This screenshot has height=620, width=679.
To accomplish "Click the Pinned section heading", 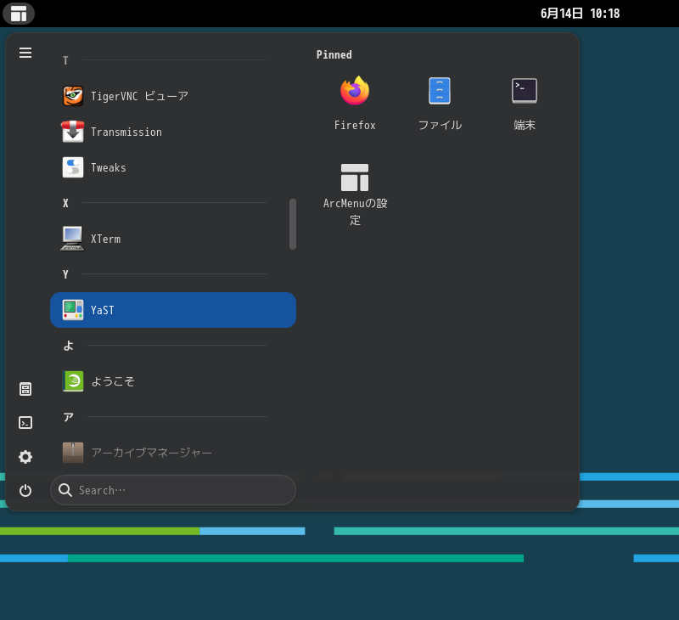I will click(x=334, y=54).
